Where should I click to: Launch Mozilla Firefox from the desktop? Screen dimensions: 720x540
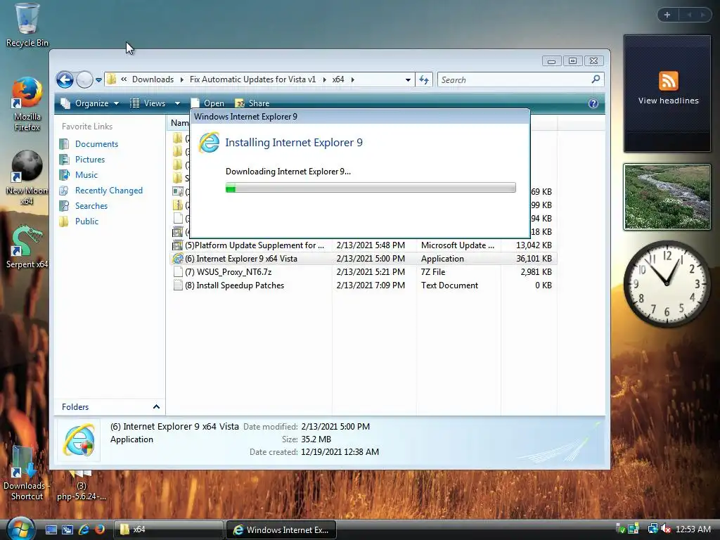27,105
